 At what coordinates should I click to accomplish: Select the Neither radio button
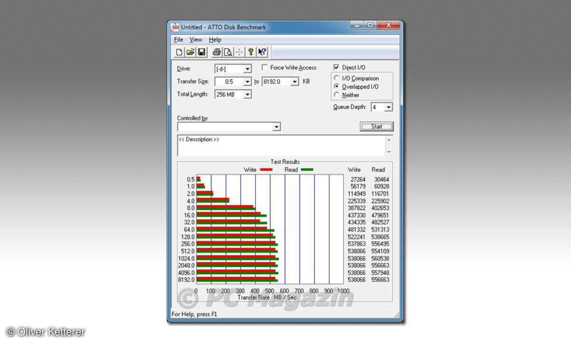337,95
